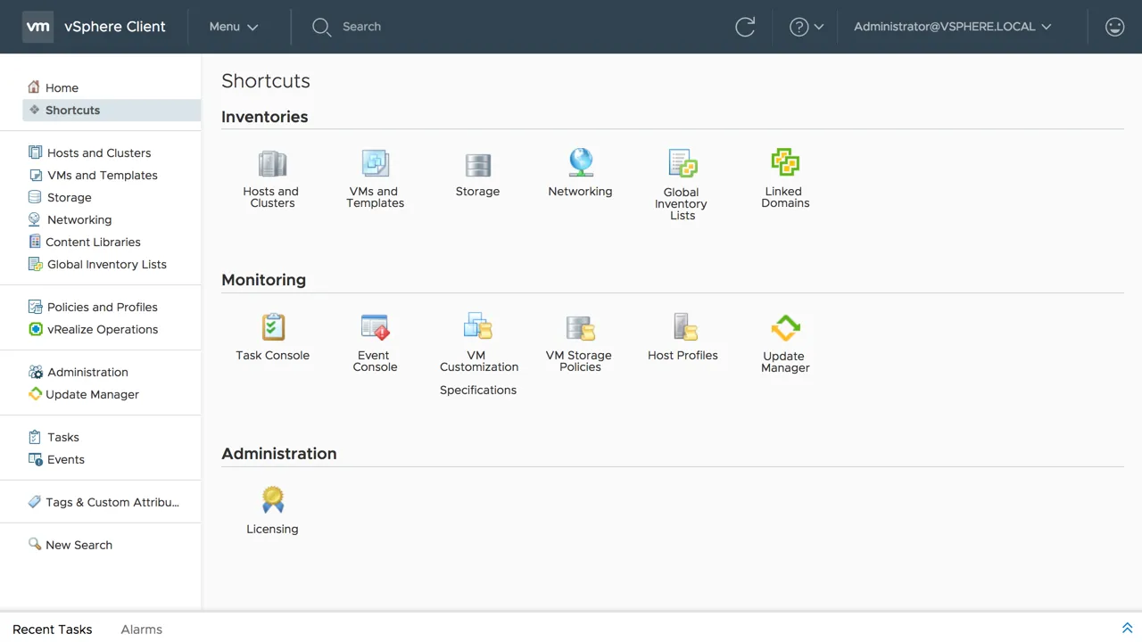Click the Networking globe shortcut icon
This screenshot has height=642, width=1142.
coord(581,163)
